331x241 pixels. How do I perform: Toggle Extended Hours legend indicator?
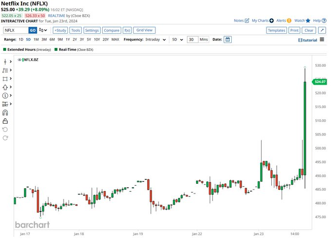click(x=4, y=49)
